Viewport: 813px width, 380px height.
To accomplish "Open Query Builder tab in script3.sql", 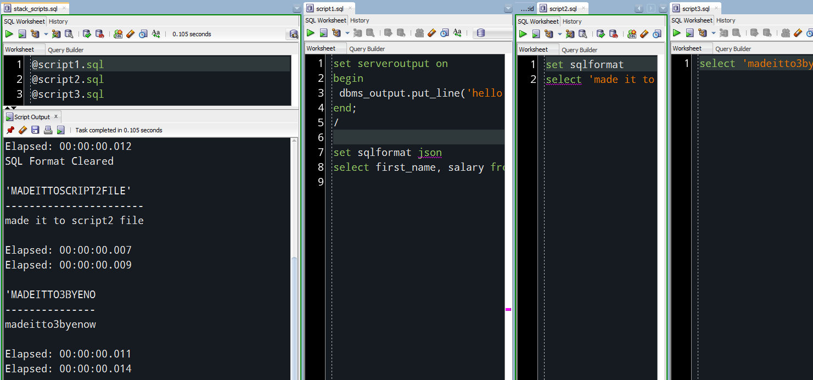I will (733, 48).
